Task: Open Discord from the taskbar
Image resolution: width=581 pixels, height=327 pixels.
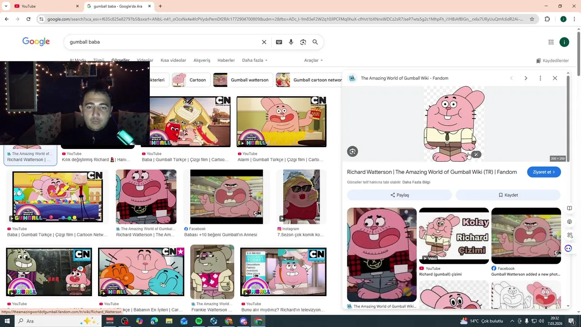Action: (244, 321)
